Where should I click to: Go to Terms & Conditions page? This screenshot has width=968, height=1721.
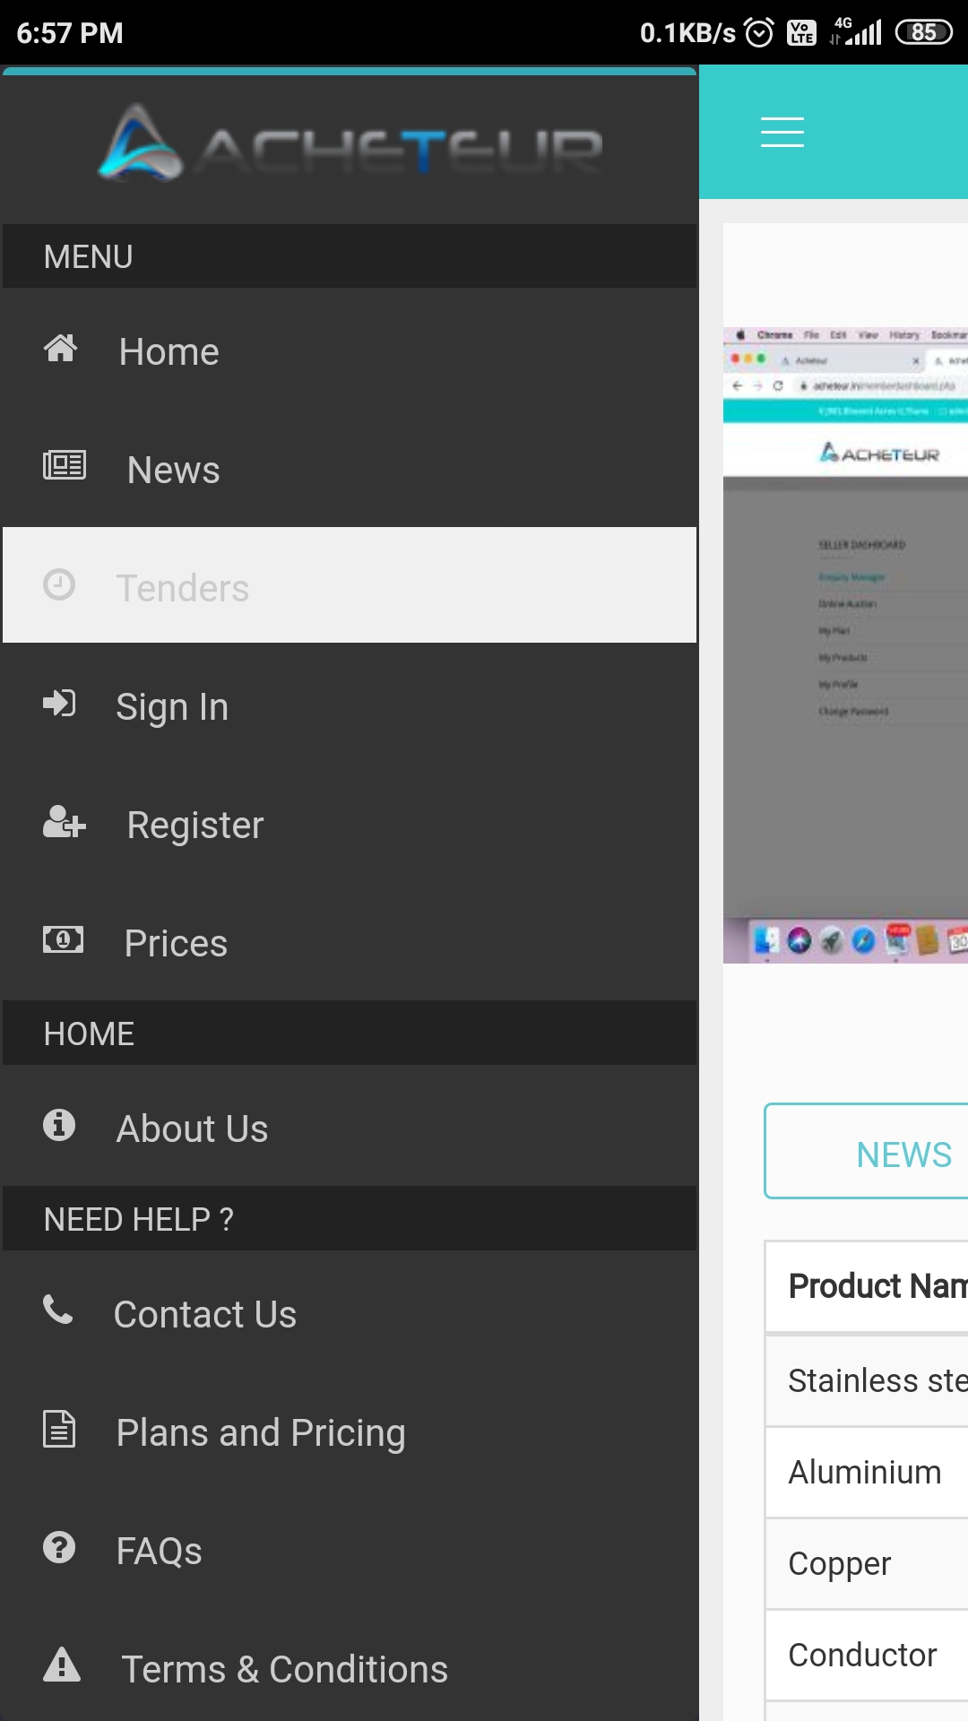click(x=350, y=1668)
